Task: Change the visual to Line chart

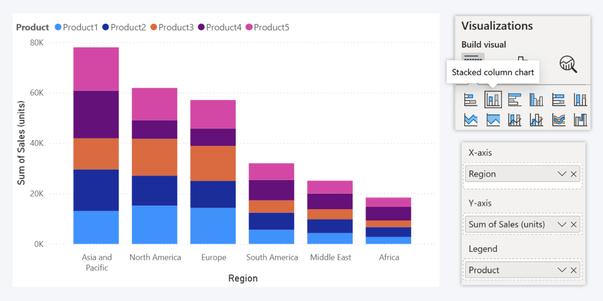Action: point(470,120)
